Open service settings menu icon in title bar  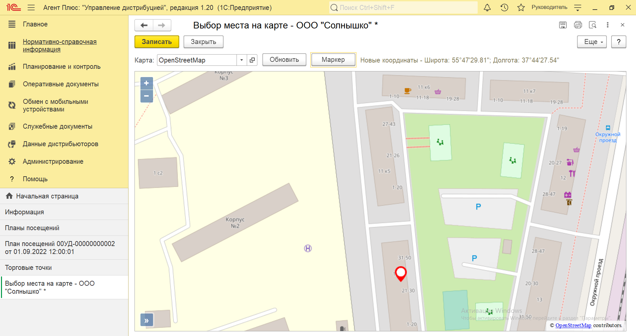pos(578,8)
